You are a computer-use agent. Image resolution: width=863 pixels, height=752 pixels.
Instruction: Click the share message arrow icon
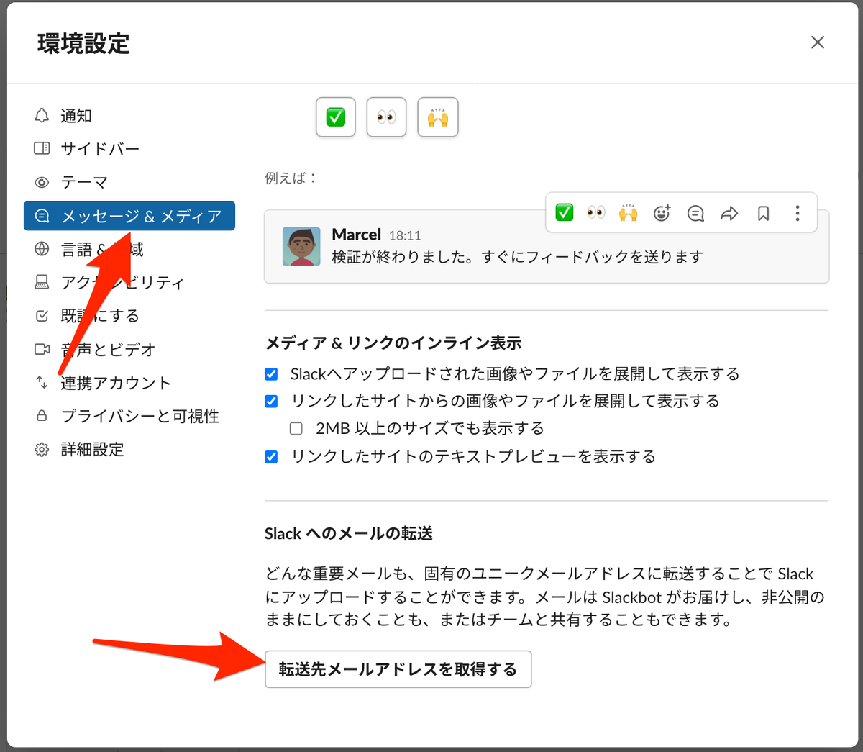[729, 213]
